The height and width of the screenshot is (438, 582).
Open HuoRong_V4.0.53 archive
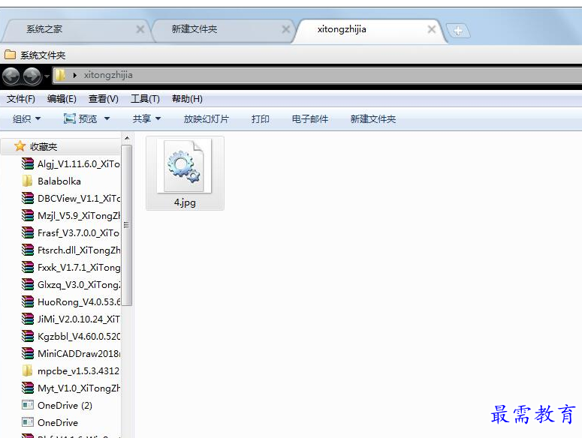[71, 302]
